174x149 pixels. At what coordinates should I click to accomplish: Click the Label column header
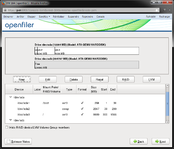pyautogui.click(x=37, y=89)
